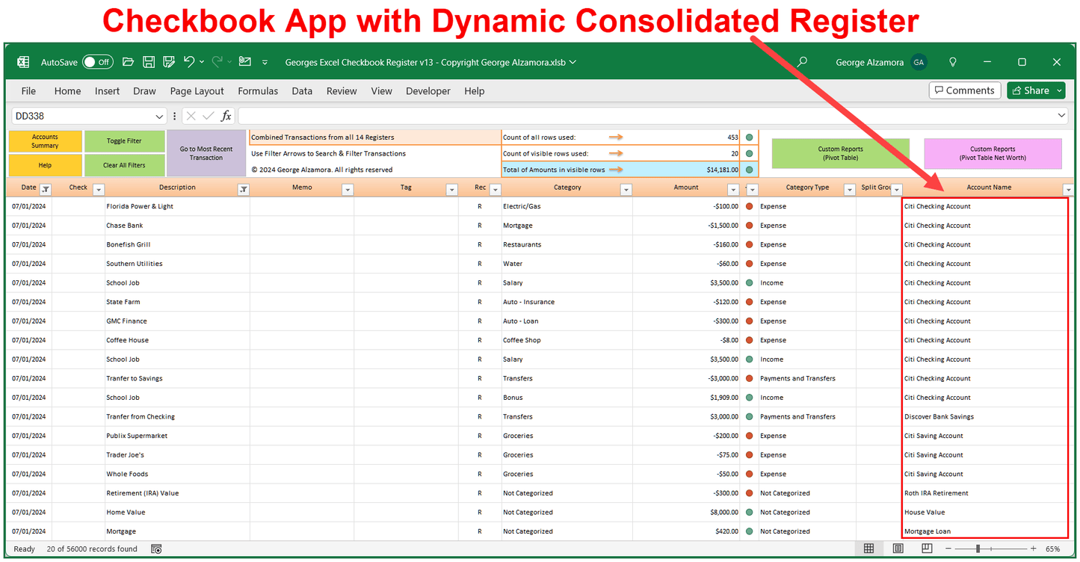Open the Account Name filter dropdown

click(x=1067, y=190)
